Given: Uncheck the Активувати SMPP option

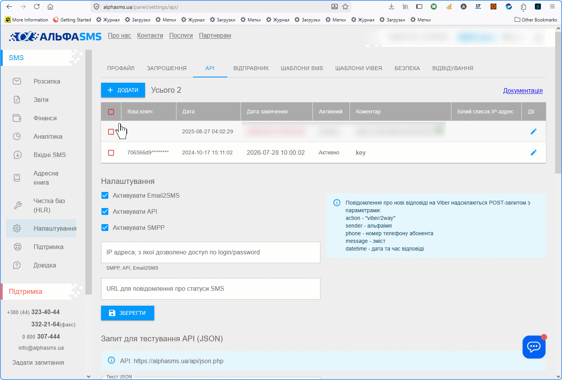Looking at the screenshot, I should click(105, 228).
